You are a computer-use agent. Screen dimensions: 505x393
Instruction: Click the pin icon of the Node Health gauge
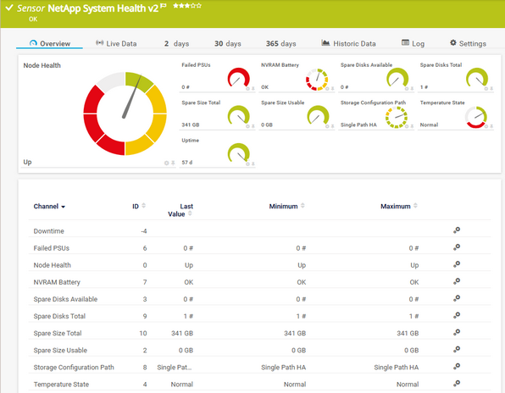tap(173, 163)
